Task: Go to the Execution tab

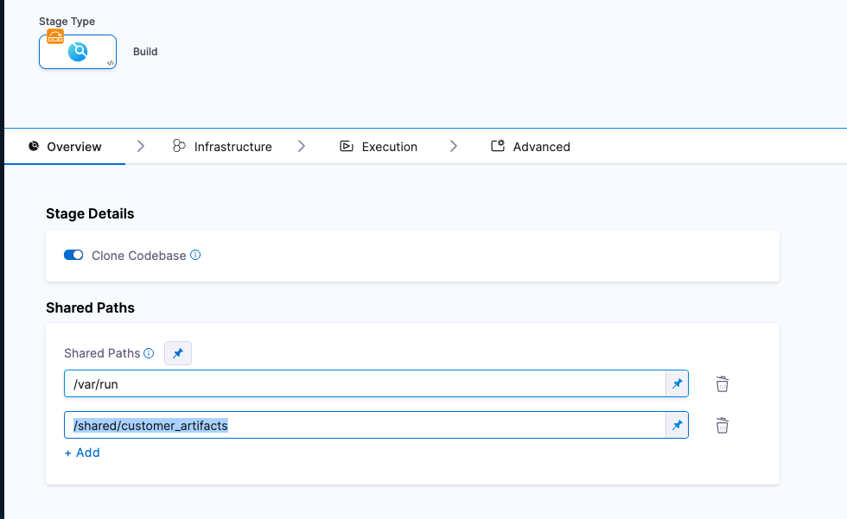Action: [x=379, y=147]
